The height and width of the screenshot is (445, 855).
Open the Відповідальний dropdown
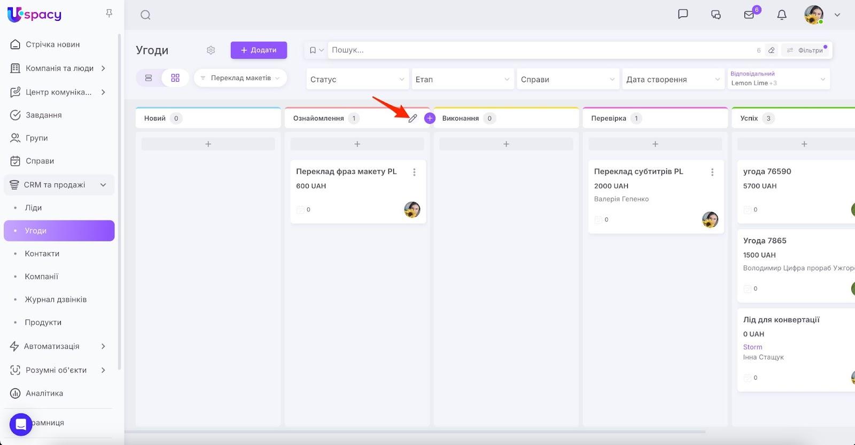(x=779, y=79)
